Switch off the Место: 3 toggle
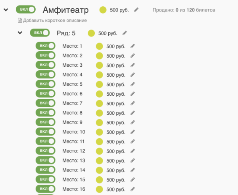This screenshot has height=195, width=238. coord(45,65)
